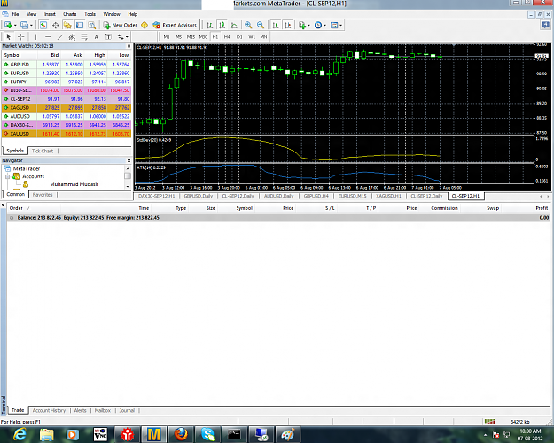554x443 pixels.
Task: Select the cursor arrow tool
Action: coord(9,36)
